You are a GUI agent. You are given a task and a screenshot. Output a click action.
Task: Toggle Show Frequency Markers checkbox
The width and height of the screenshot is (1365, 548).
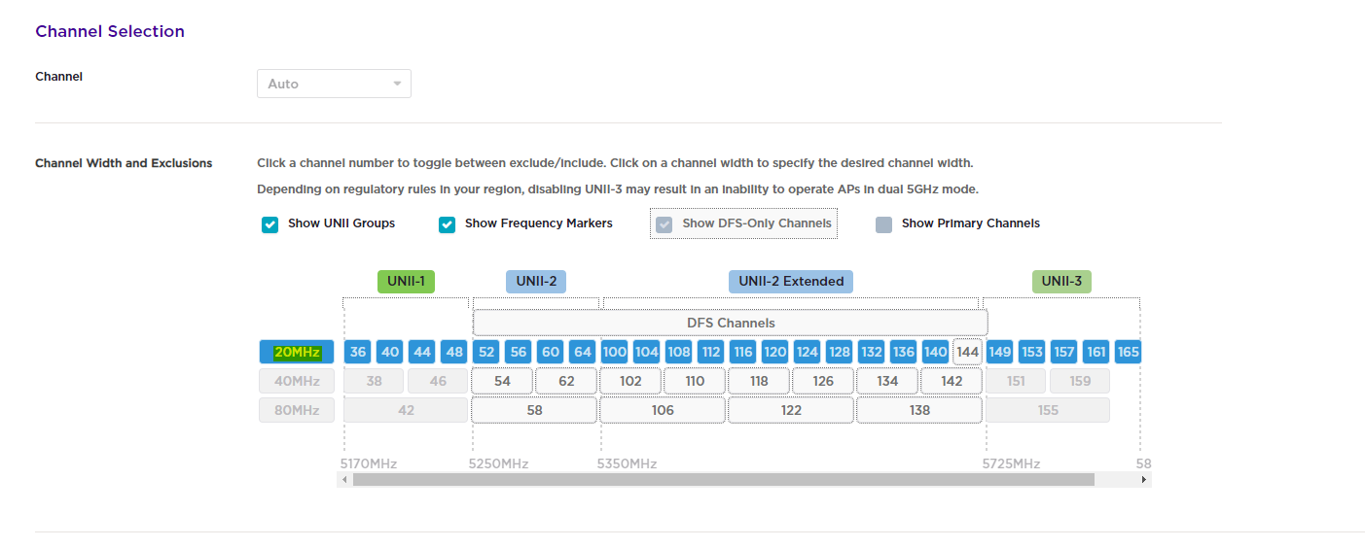point(448,224)
